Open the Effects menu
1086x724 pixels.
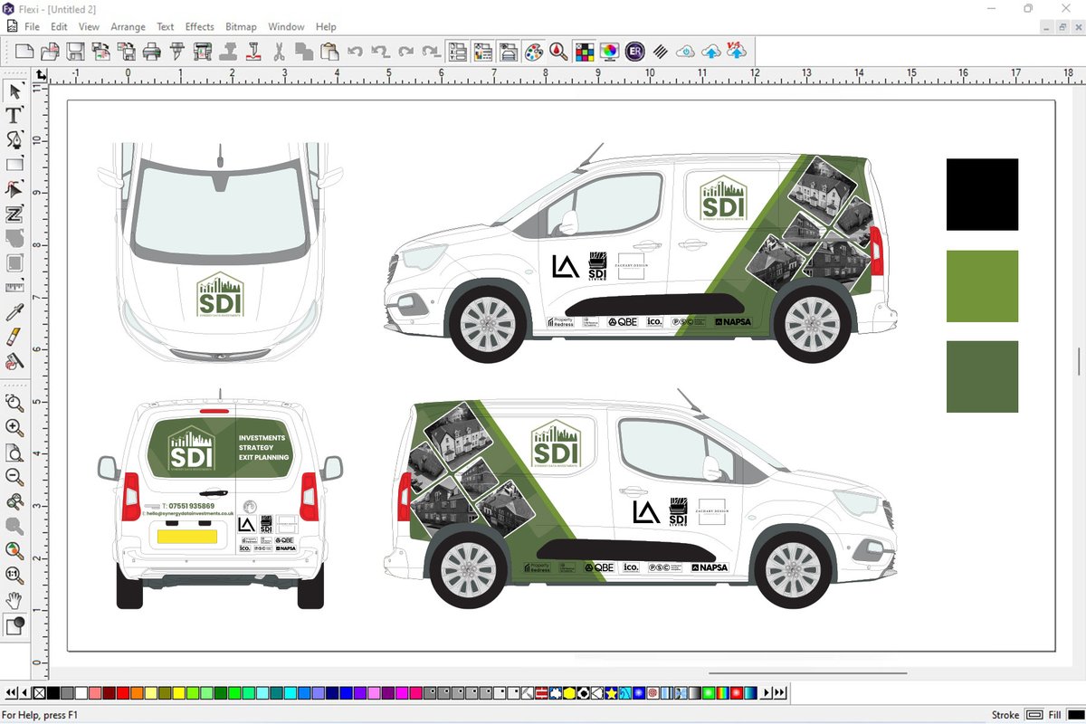[x=200, y=27]
